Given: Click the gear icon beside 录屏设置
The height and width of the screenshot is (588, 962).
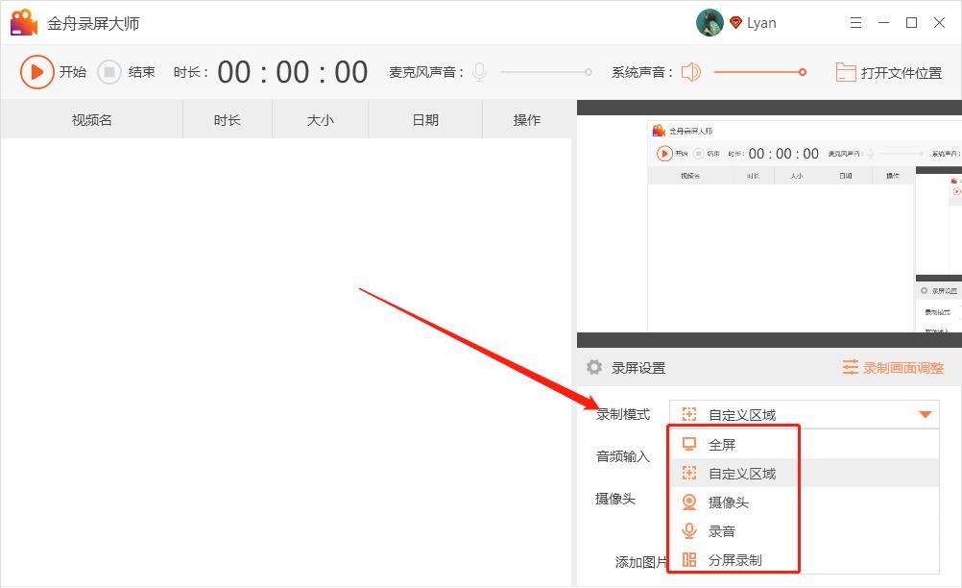Looking at the screenshot, I should pyautogui.click(x=594, y=367).
